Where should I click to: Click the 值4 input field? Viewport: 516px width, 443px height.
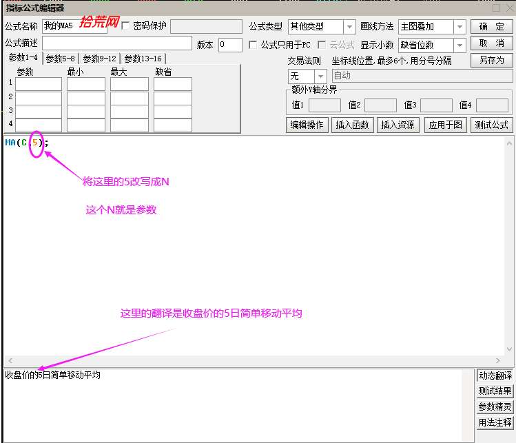point(492,105)
